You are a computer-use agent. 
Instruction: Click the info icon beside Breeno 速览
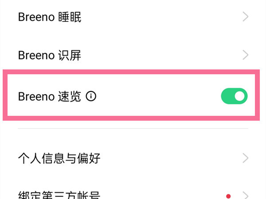(91, 97)
